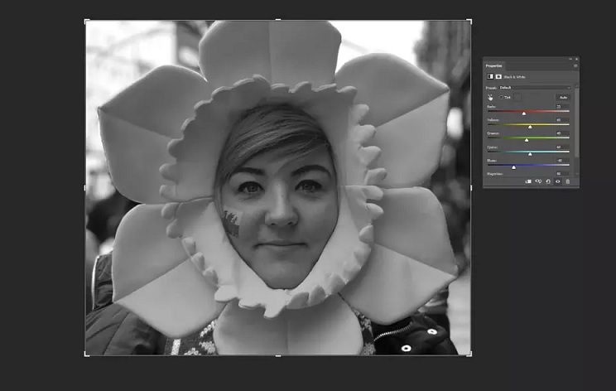616x391 pixels.
Task: Click the Black & White adjustment icon
Action: (489, 77)
